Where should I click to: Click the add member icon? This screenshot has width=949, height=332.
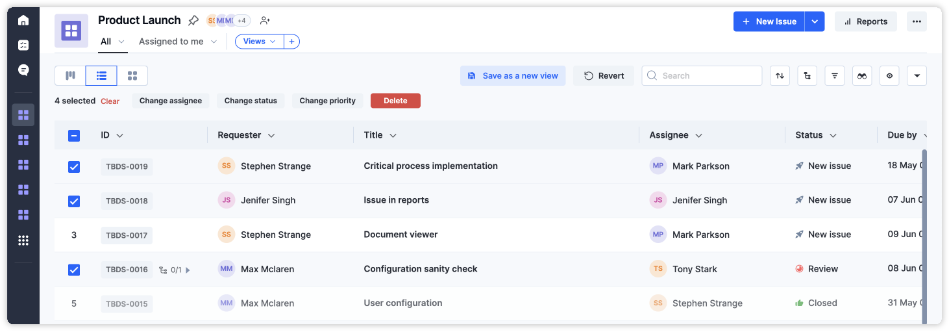265,21
